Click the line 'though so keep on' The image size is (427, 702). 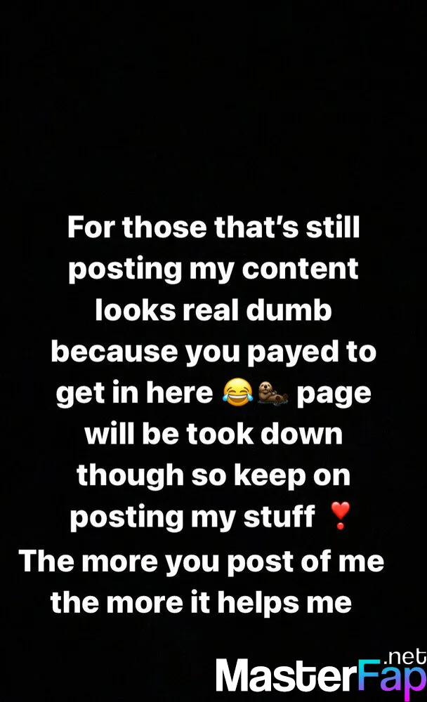pyautogui.click(x=213, y=476)
